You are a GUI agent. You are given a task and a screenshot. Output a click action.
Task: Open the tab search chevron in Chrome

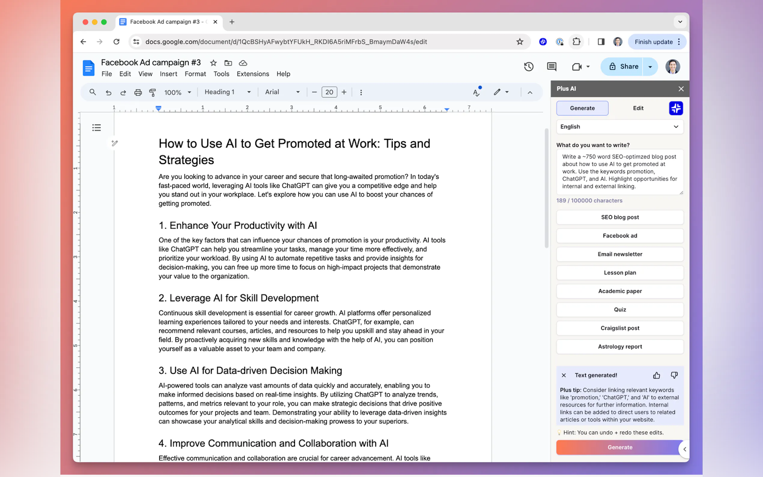[680, 22]
